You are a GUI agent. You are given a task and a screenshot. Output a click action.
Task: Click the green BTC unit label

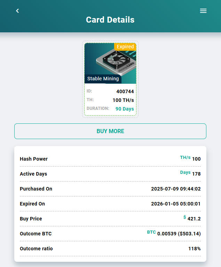coord(151,232)
